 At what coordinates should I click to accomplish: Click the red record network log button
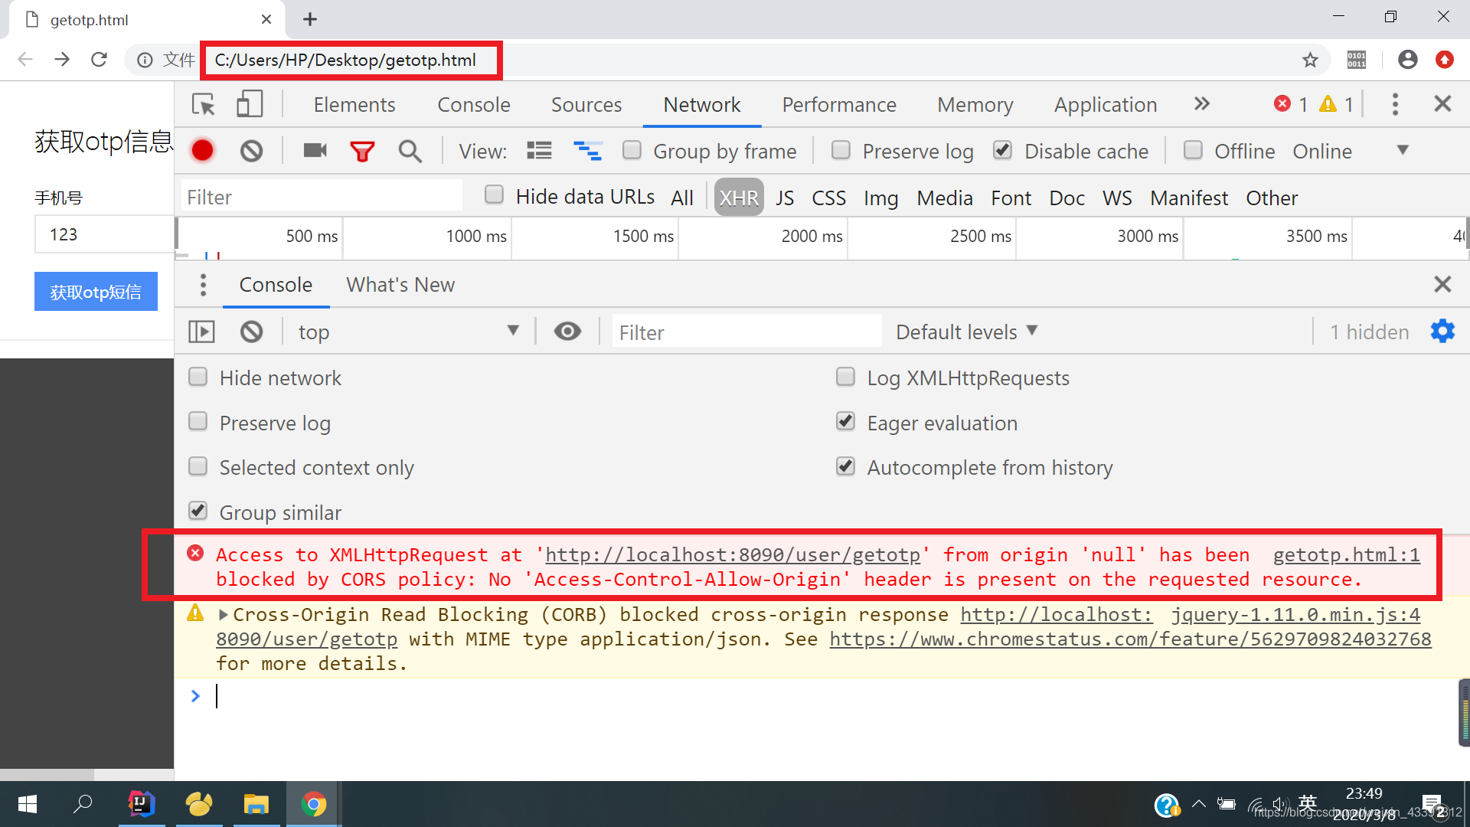pyautogui.click(x=202, y=151)
